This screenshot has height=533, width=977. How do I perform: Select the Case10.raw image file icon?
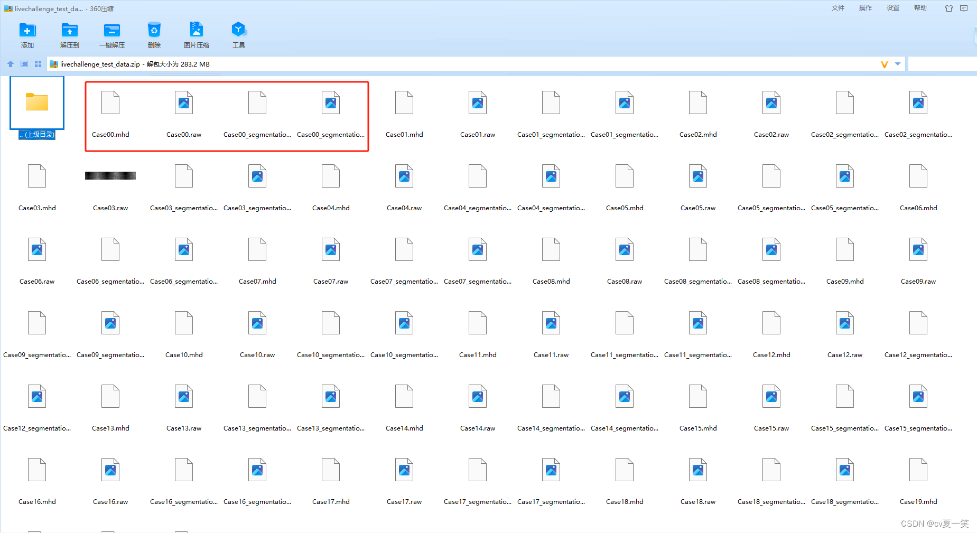[x=257, y=323]
